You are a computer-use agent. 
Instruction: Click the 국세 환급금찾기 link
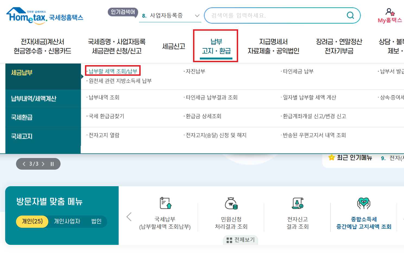[106, 116]
